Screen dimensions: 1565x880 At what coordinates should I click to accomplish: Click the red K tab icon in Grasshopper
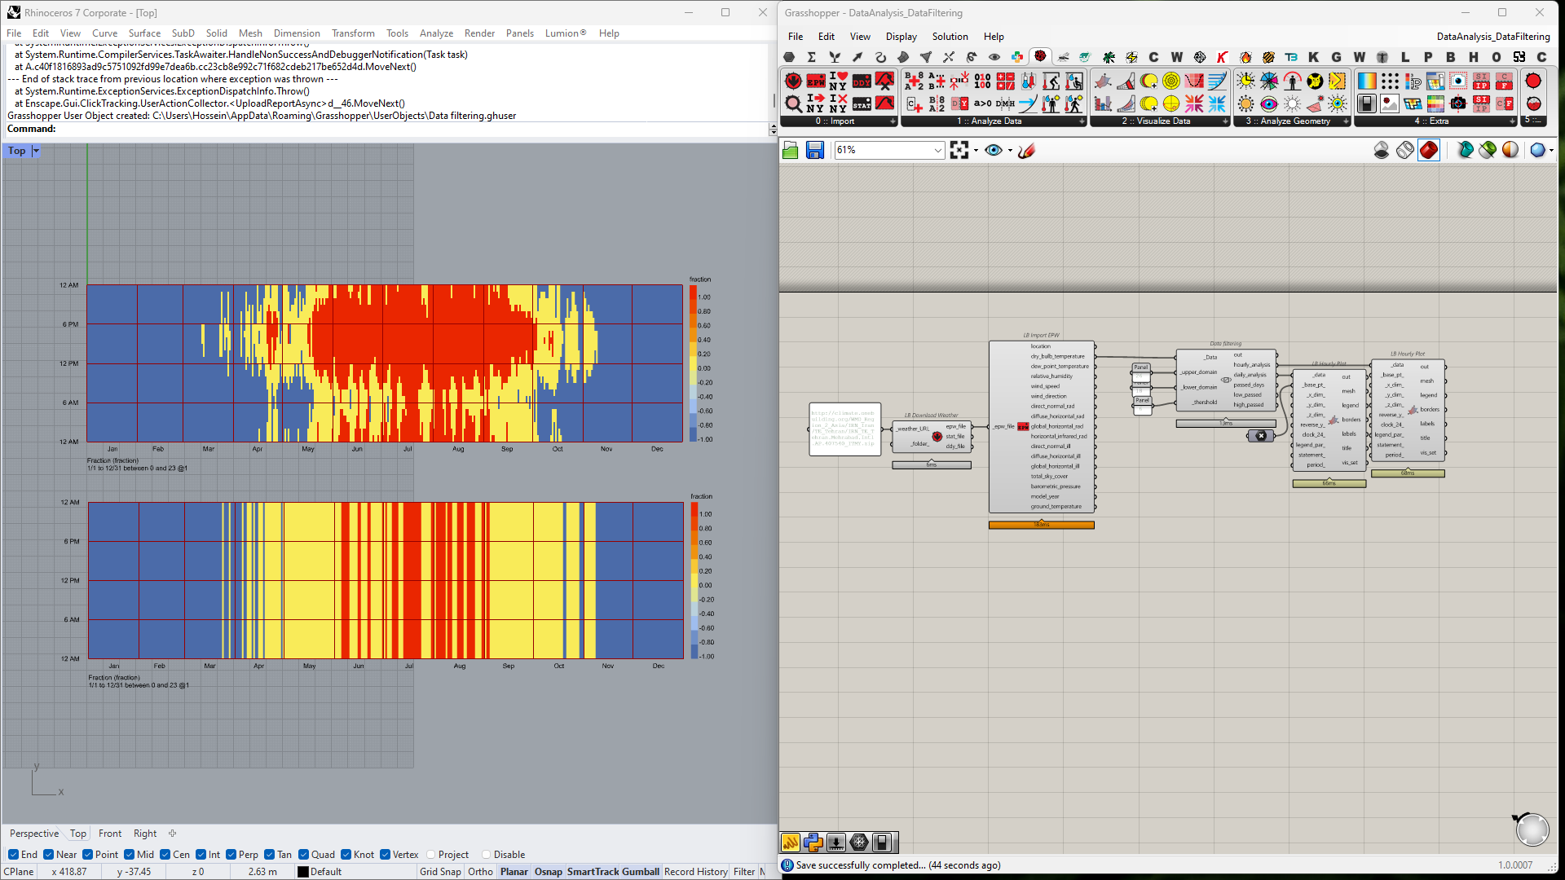pos(1222,57)
